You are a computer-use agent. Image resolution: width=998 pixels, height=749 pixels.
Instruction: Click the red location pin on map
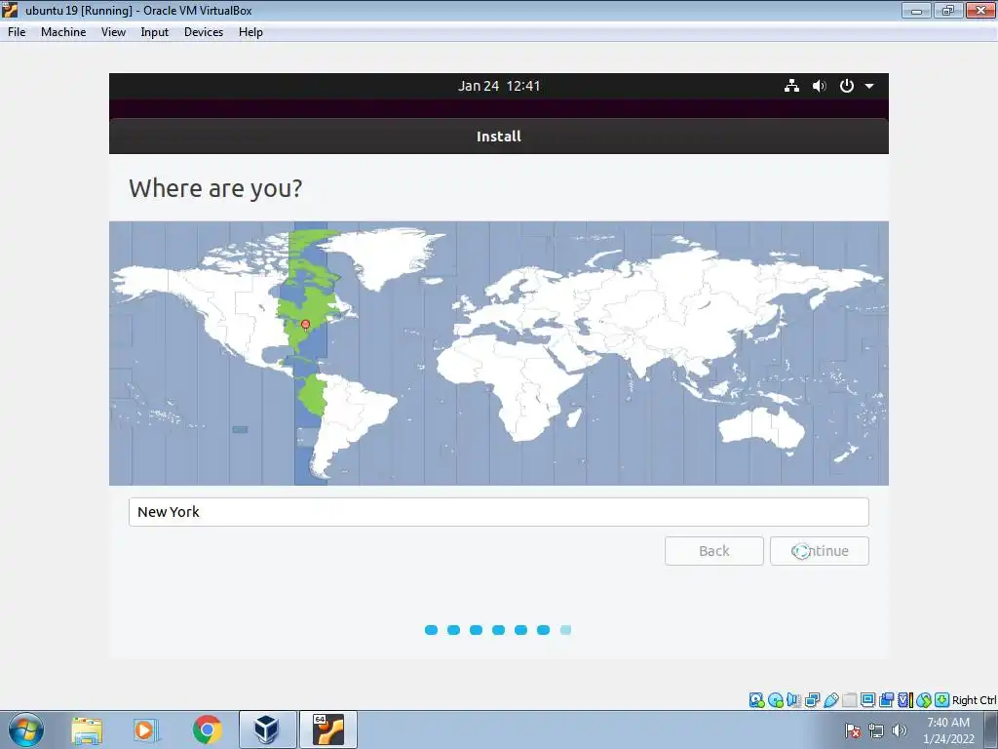pyautogui.click(x=305, y=326)
